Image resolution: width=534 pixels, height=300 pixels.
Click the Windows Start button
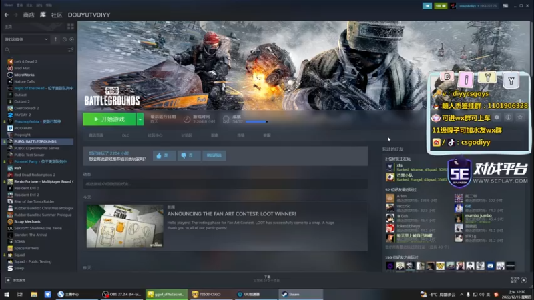[6, 294]
